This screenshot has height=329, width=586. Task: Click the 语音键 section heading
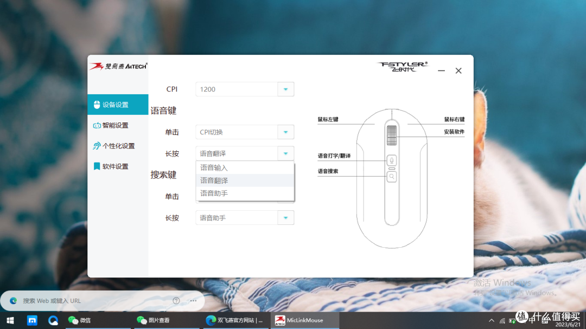[163, 111]
